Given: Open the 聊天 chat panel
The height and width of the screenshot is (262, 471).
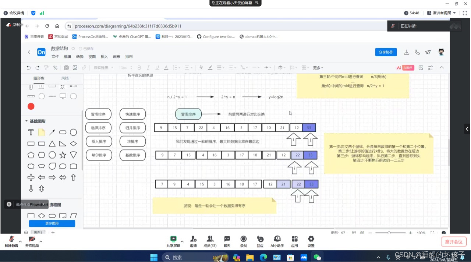Looking at the screenshot, I should pyautogui.click(x=227, y=242).
